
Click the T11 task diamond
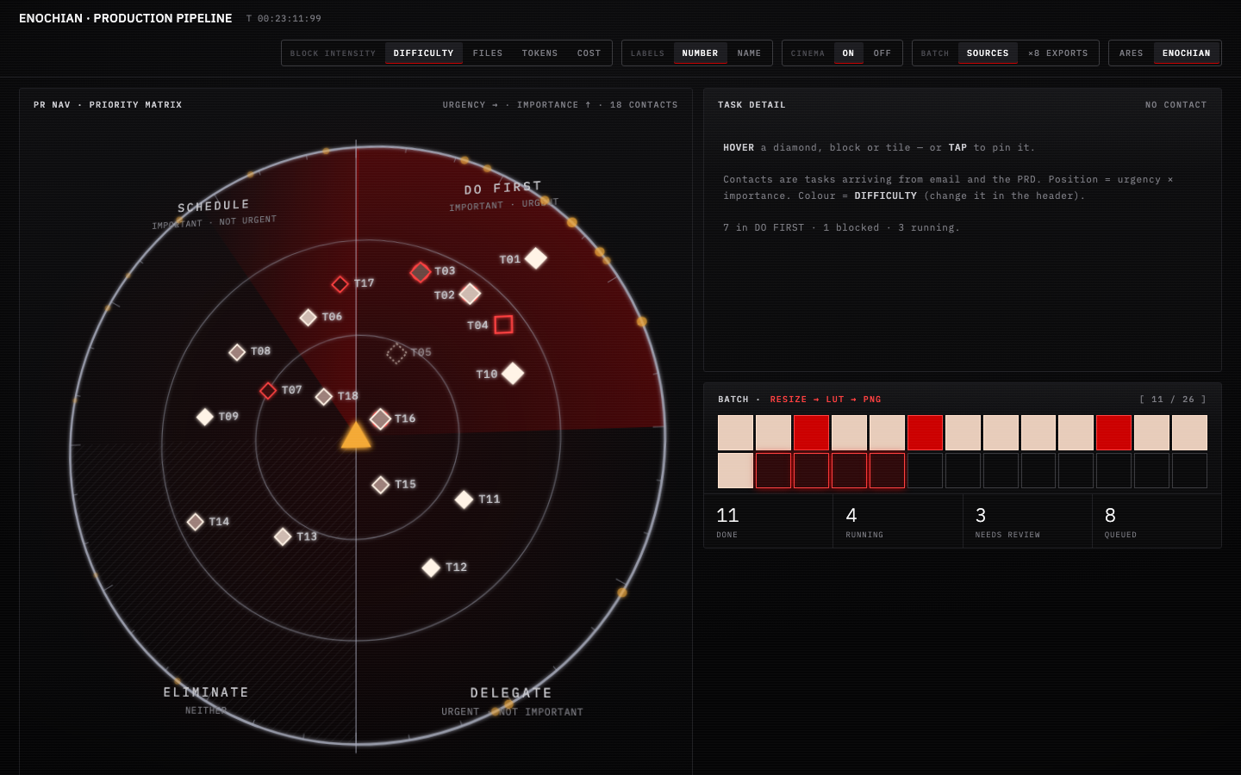coord(464,499)
